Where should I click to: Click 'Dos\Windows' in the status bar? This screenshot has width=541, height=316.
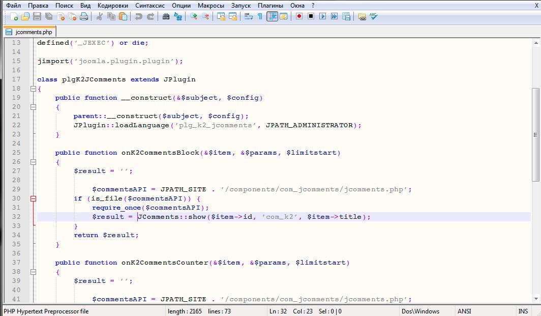420,311
